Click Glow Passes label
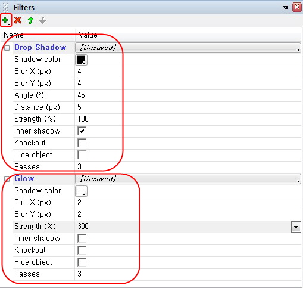 point(27,274)
